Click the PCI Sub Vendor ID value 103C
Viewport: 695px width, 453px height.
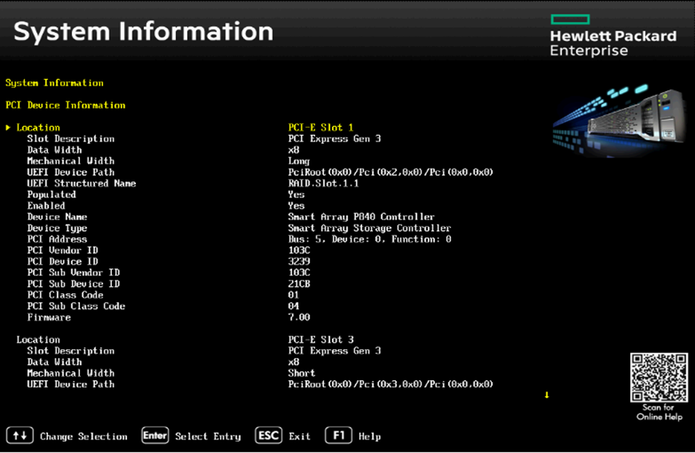[x=299, y=272]
